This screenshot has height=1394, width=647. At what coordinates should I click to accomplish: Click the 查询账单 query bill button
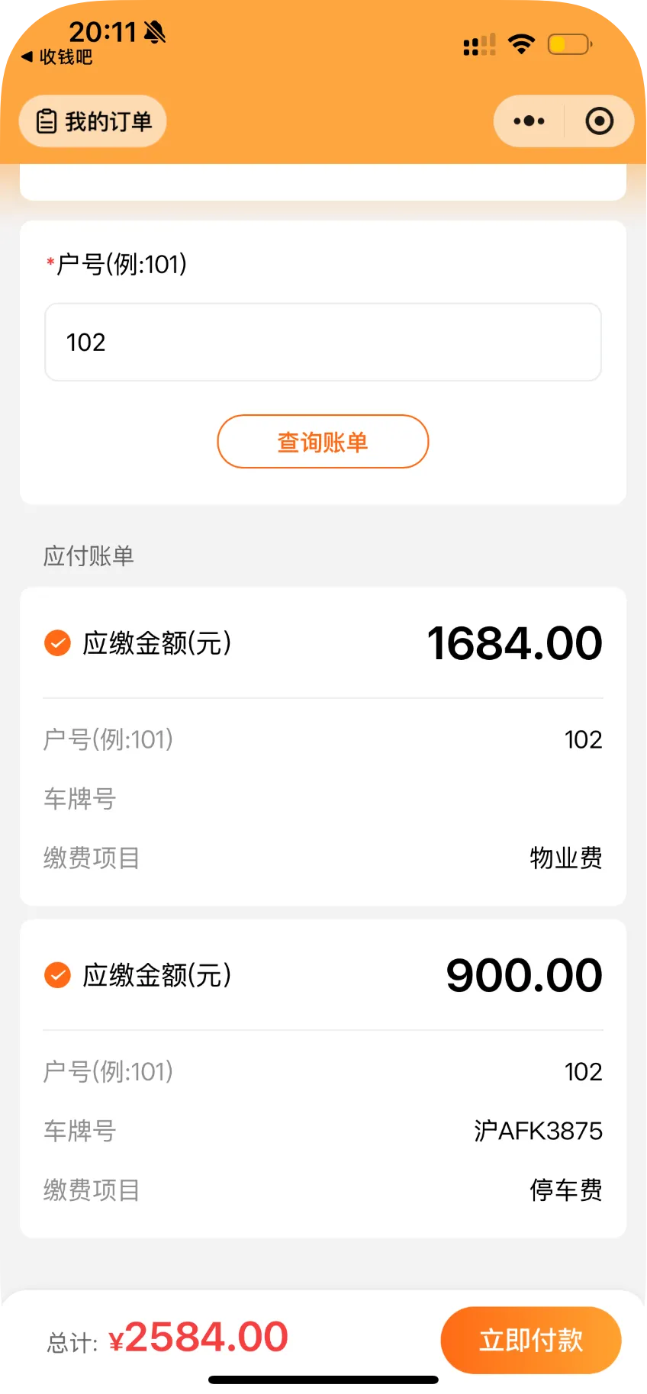pyautogui.click(x=323, y=442)
